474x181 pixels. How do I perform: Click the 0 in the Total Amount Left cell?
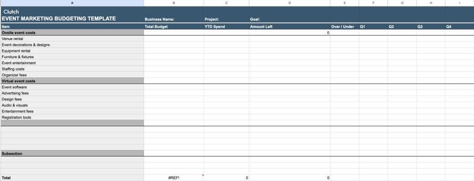(x=328, y=178)
